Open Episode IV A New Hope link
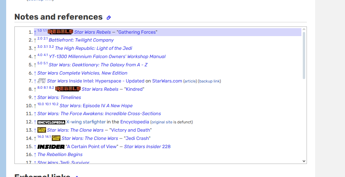The width and height of the screenshot is (345, 177). point(96,106)
